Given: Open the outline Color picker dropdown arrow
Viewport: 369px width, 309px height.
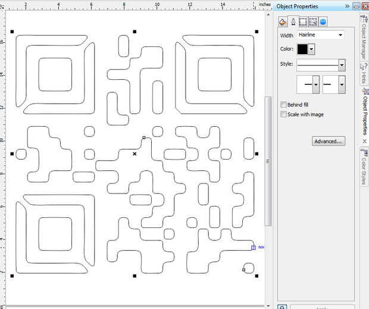Looking at the screenshot, I should (x=311, y=49).
